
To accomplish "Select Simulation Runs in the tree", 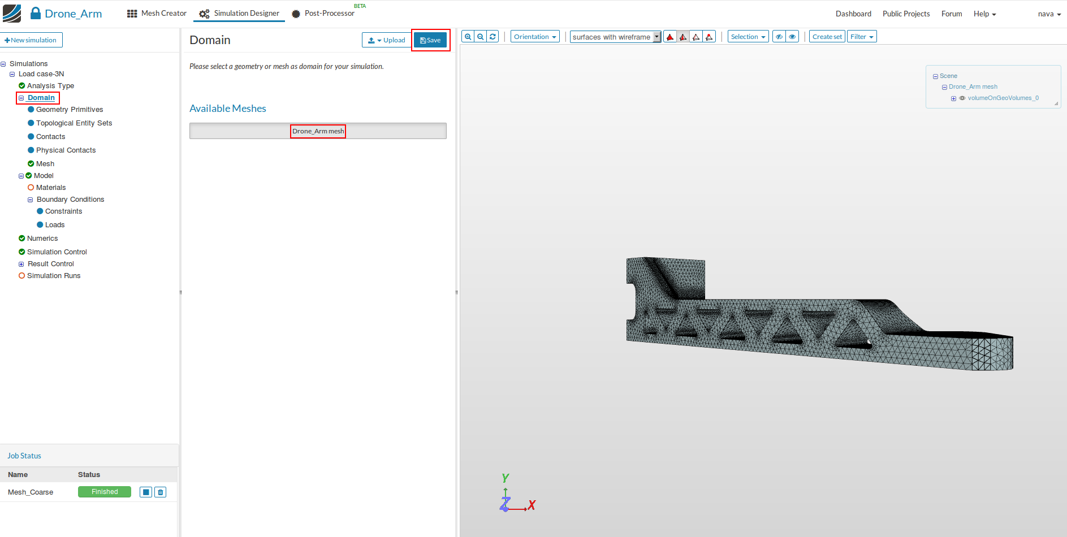I will [54, 276].
